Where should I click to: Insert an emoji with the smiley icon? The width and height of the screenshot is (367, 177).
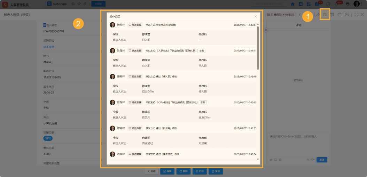click(275, 160)
